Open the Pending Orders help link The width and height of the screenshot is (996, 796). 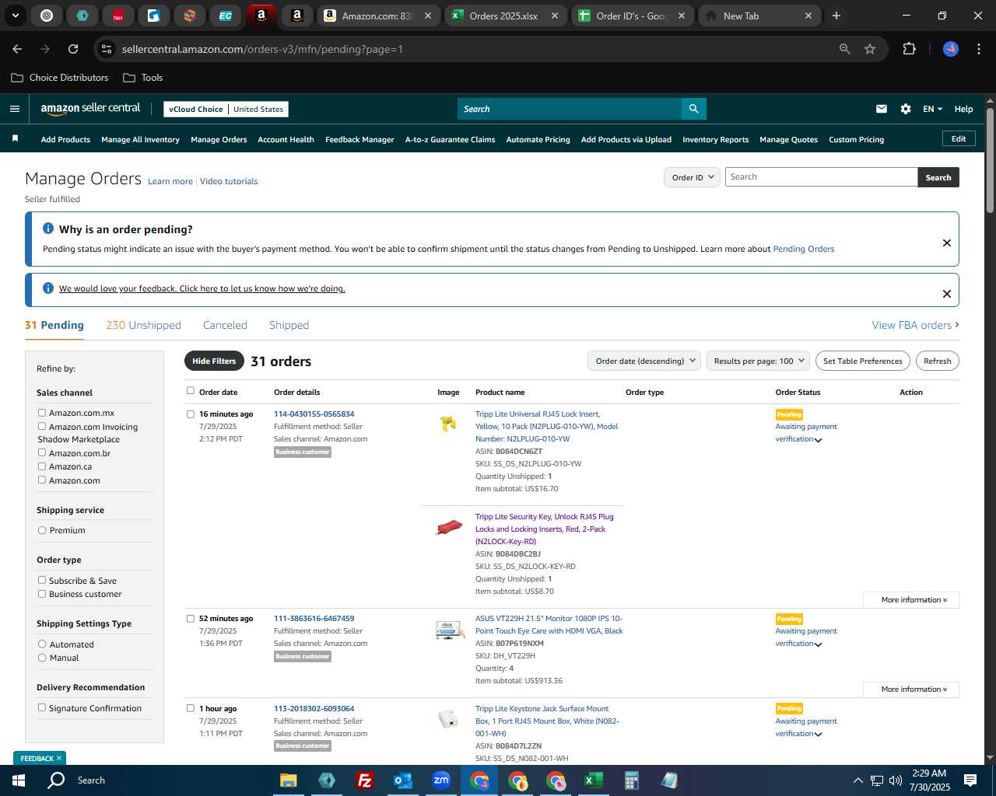(803, 249)
